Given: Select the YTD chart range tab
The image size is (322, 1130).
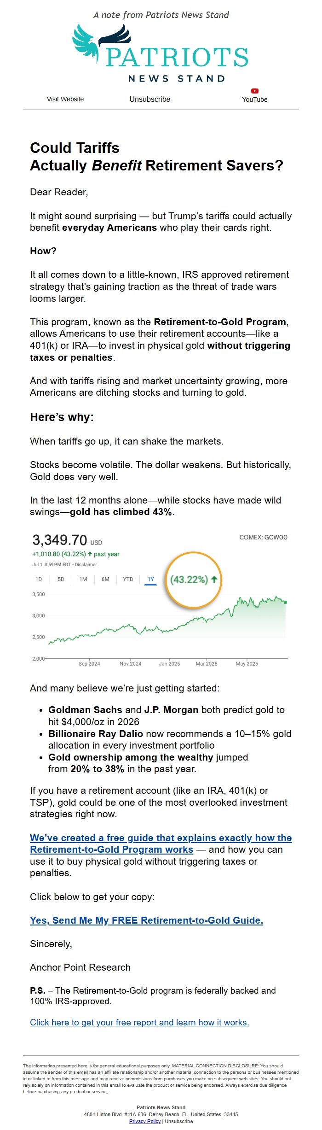Looking at the screenshot, I should pos(128,580).
